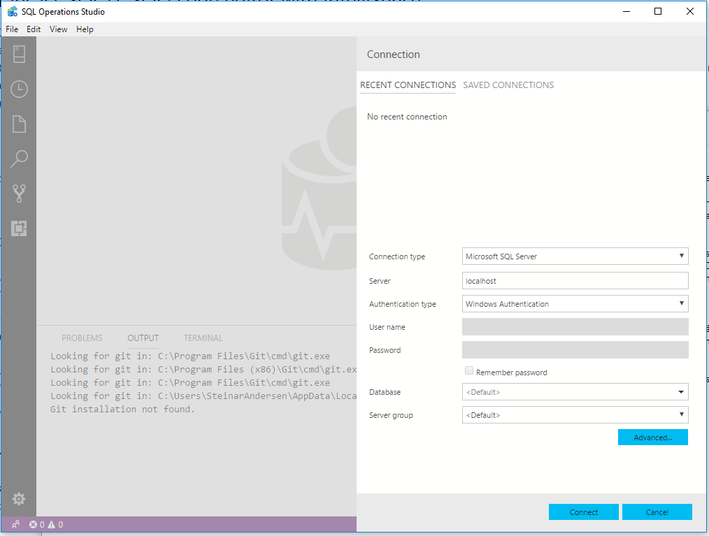Expand the Connection type dropdown
The image size is (709, 536).
coord(575,256)
